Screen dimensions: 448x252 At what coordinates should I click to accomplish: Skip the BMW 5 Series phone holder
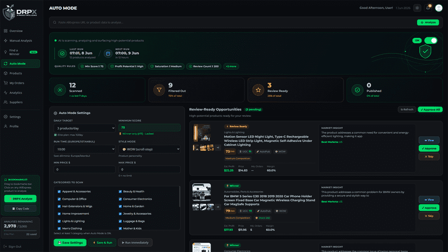point(429,216)
